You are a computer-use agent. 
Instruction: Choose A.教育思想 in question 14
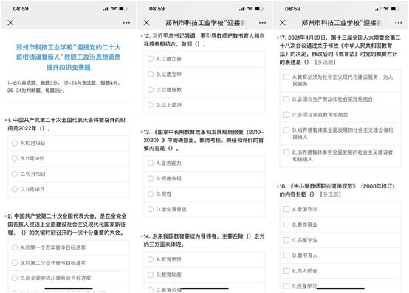[x=205, y=259]
